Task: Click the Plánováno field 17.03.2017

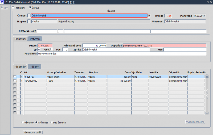Action: (x=199, y=16)
